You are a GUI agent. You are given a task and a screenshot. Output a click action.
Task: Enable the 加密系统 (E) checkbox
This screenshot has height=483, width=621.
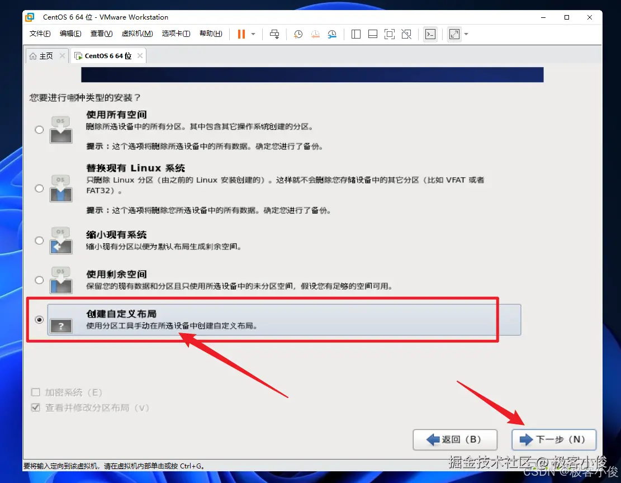tap(36, 392)
